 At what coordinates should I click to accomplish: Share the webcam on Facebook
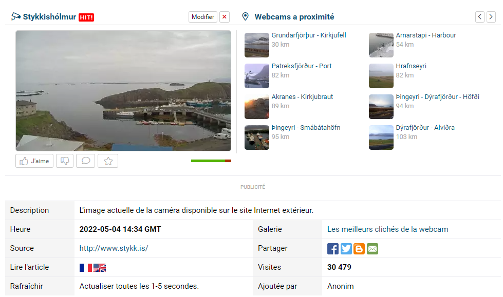click(332, 249)
